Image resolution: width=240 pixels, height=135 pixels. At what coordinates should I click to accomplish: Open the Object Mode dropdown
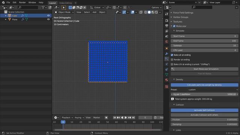tap(64, 12)
